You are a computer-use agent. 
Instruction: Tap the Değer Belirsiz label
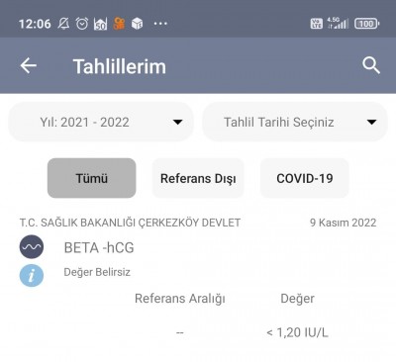97,272
